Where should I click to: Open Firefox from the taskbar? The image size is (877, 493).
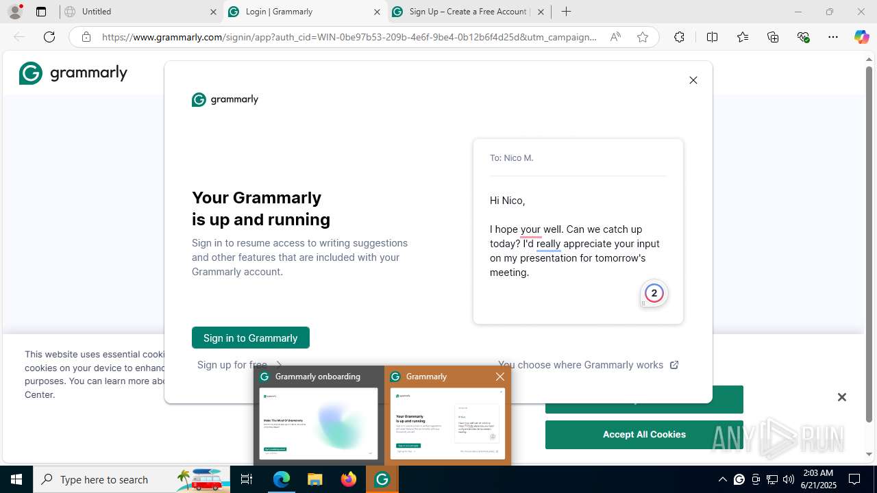click(349, 479)
